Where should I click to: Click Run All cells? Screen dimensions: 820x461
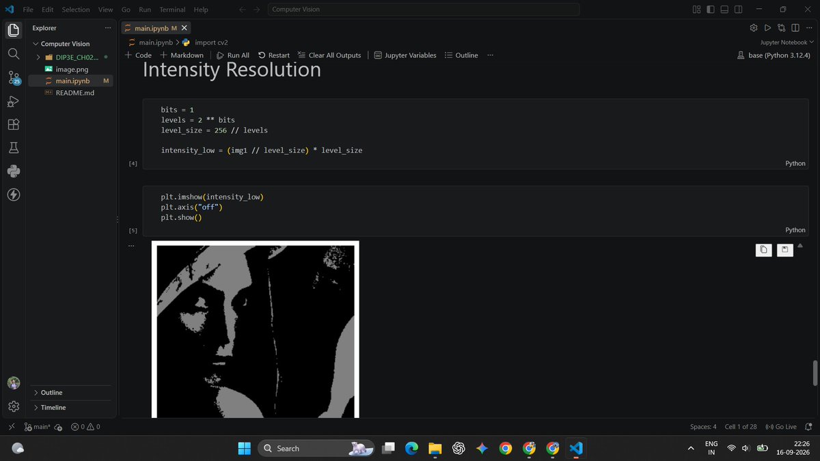[233, 55]
